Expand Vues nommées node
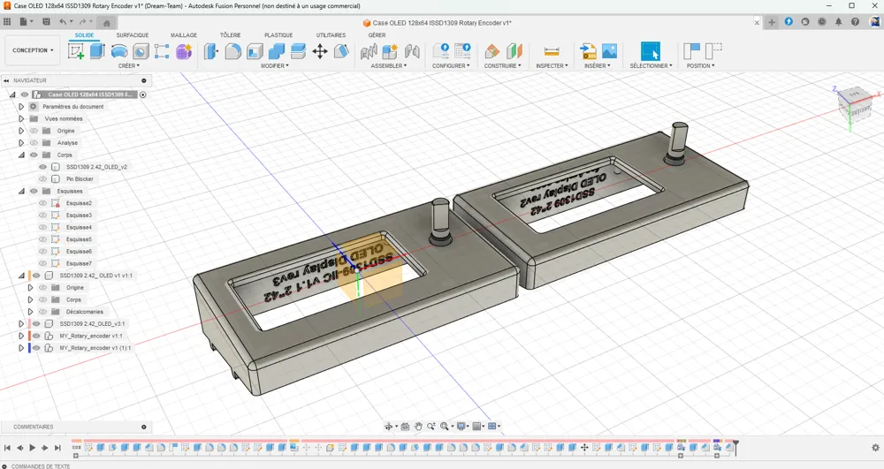Screen dimensions: 884x469 21,119
